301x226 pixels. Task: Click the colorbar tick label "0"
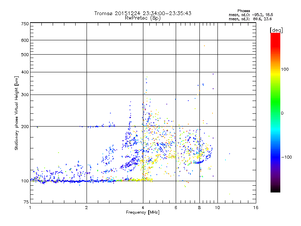click(x=282, y=113)
